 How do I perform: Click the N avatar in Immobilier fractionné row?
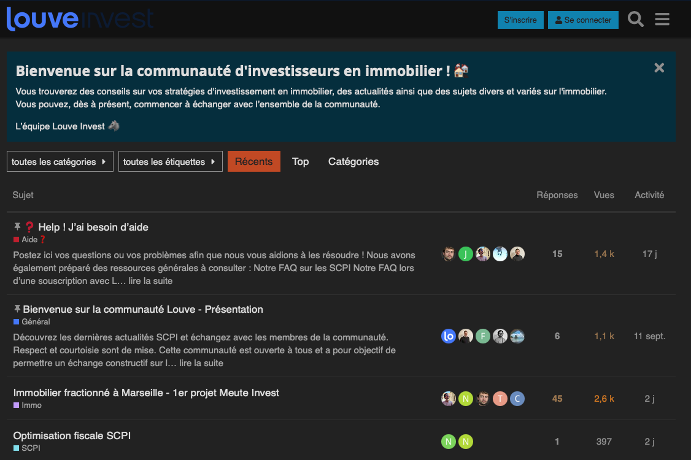pos(465,399)
